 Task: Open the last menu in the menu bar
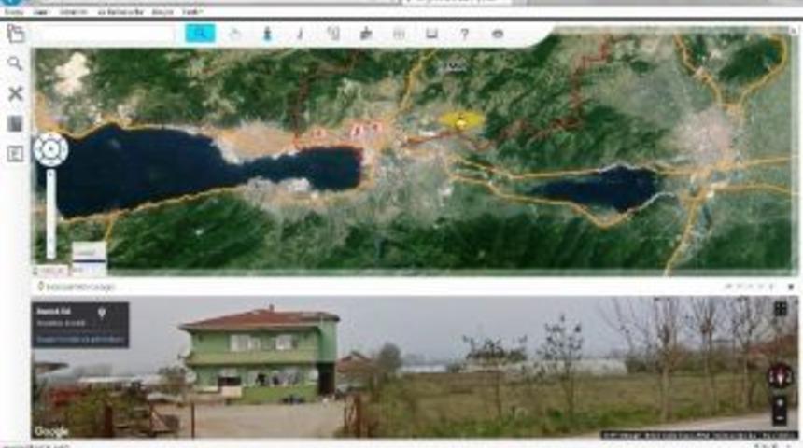tap(192, 11)
